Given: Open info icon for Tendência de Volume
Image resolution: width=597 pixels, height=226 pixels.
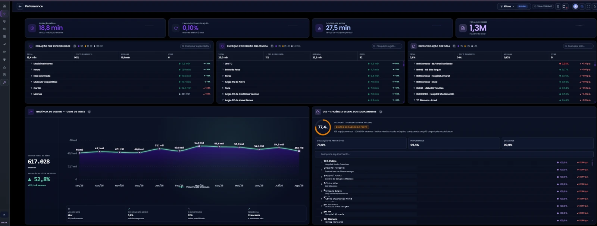Looking at the screenshot, I should pos(89,112).
